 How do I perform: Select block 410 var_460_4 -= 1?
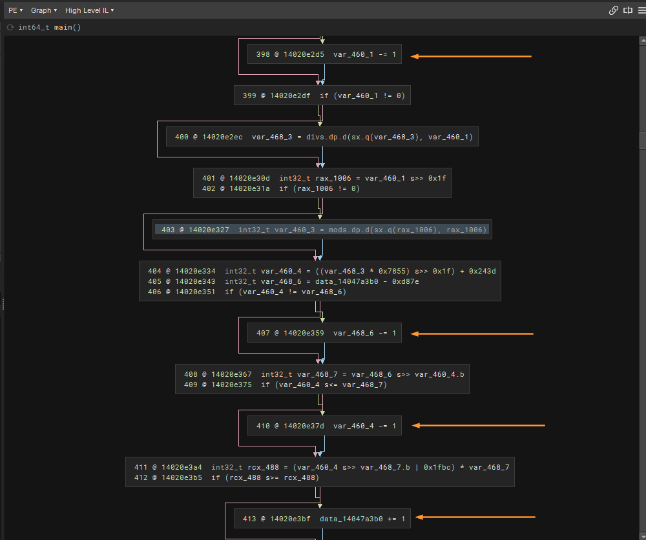coord(324,426)
